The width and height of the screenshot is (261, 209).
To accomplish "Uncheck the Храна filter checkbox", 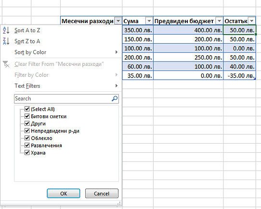I will click(27, 152).
